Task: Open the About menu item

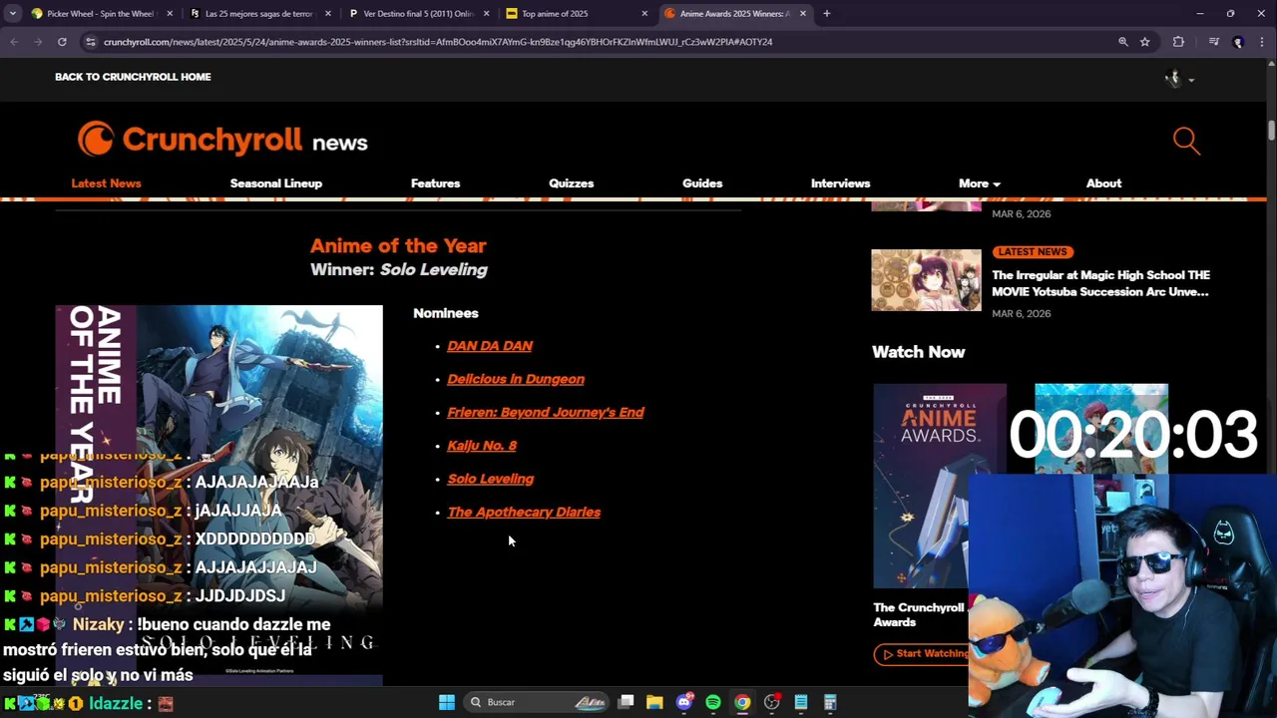Action: coord(1103,183)
